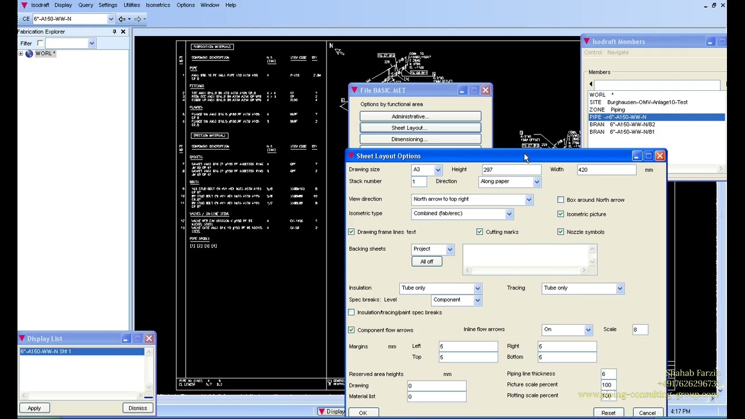Select 6"-A150-WW-N Sht 1 list entry
Viewport: 745px width, 419px height.
pyautogui.click(x=81, y=351)
